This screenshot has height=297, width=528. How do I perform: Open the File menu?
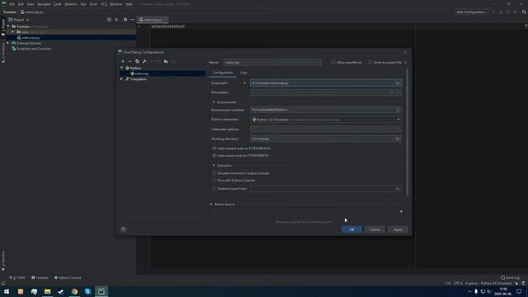12,4
